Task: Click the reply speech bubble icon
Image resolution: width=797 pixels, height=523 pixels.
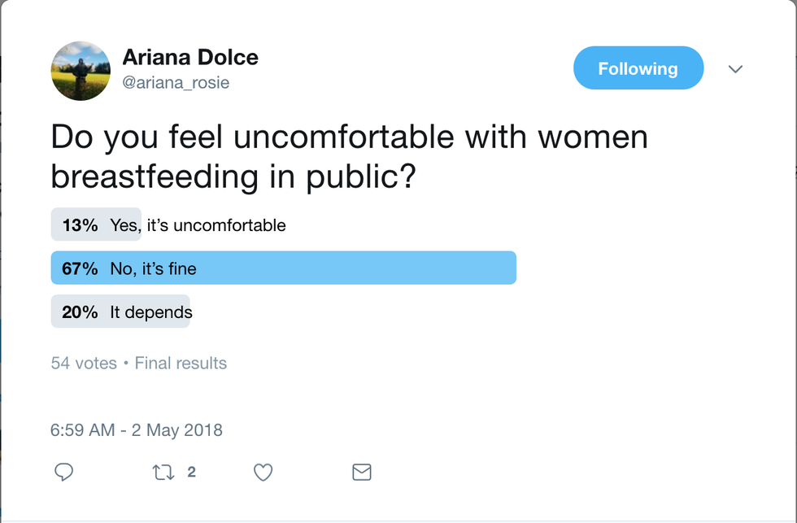Action: (63, 472)
